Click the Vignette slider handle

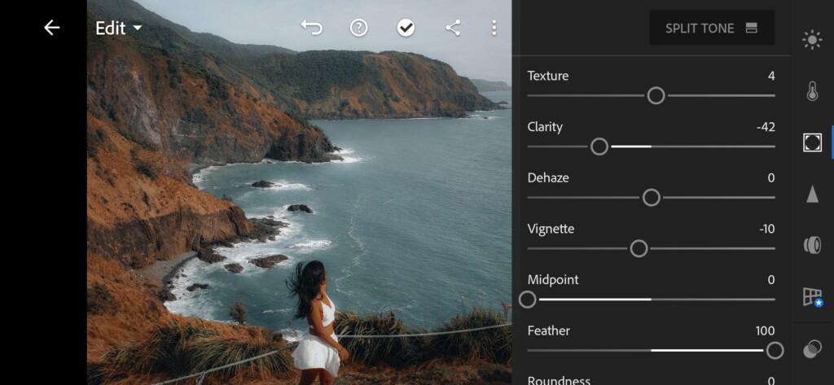639,248
